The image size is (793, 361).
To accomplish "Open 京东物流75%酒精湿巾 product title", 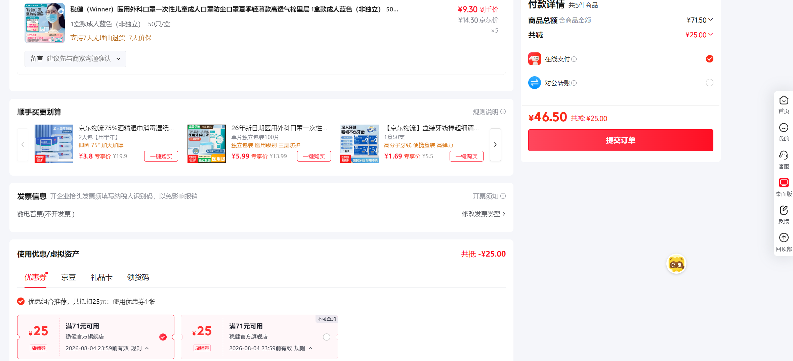I will pos(126,128).
